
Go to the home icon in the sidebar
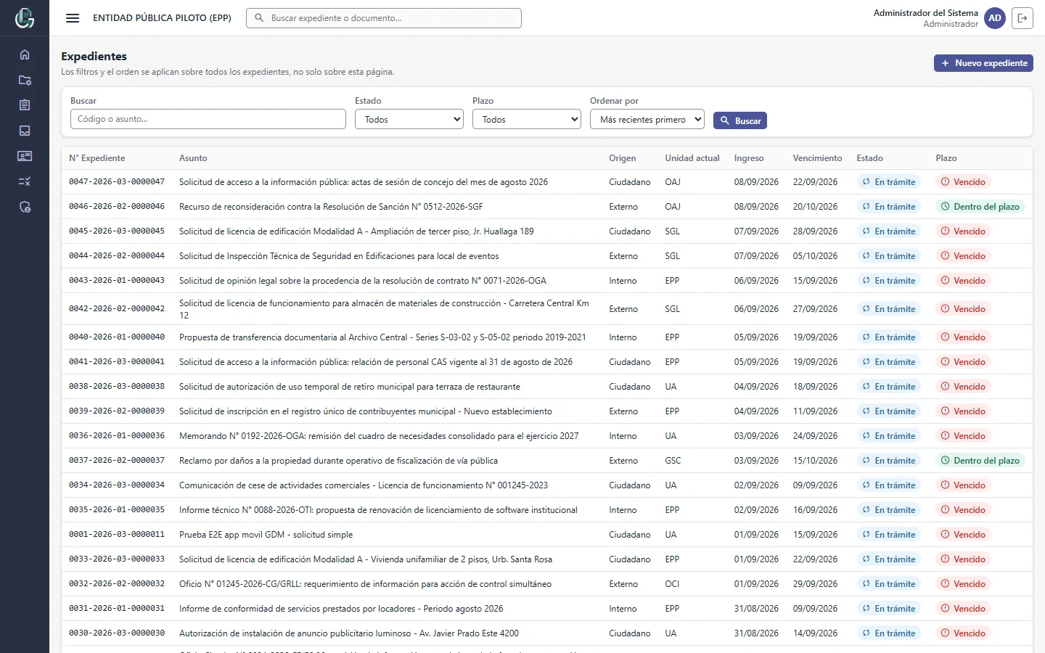tap(25, 54)
